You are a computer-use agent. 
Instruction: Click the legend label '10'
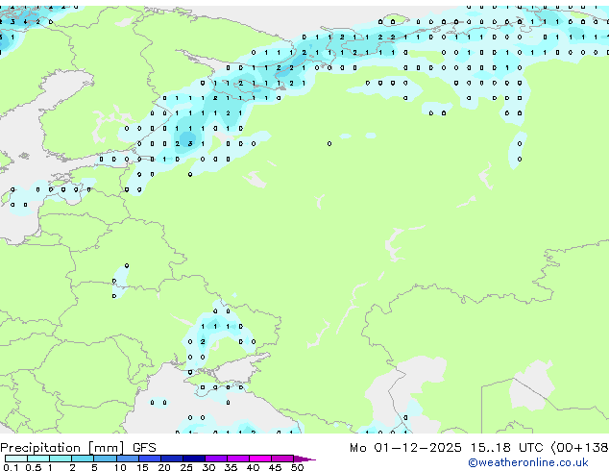(120, 467)
